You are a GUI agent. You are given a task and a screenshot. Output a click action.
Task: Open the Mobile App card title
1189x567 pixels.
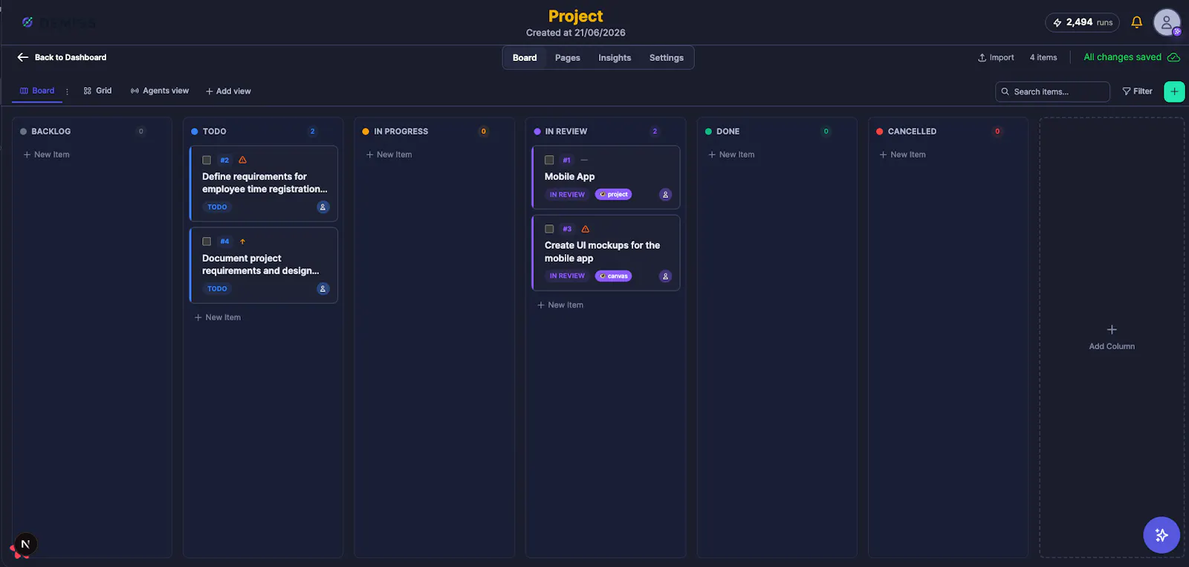pyautogui.click(x=569, y=177)
